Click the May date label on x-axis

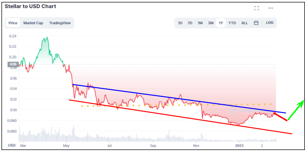(66, 145)
